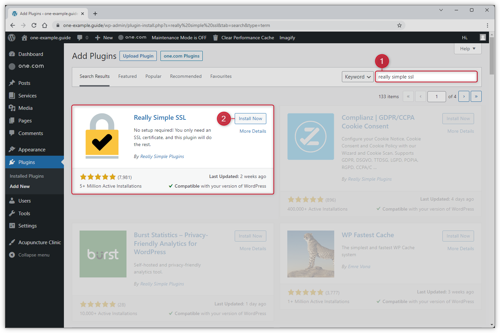
Task: Bookmark this page with the star icon
Action: pyautogui.click(x=399, y=25)
